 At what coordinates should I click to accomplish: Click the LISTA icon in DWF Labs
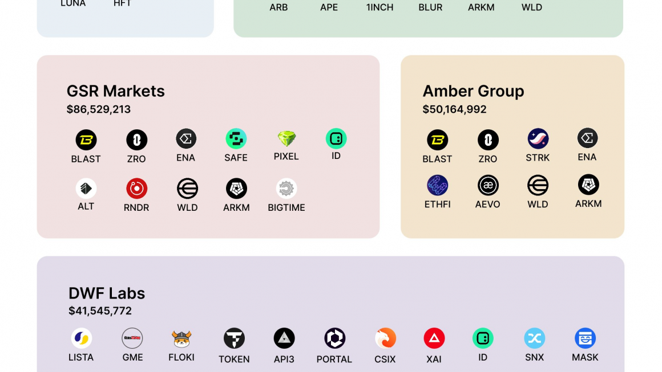[81, 338]
